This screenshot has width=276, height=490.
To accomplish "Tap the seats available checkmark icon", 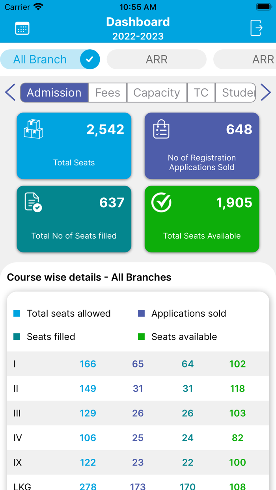I will (x=161, y=202).
